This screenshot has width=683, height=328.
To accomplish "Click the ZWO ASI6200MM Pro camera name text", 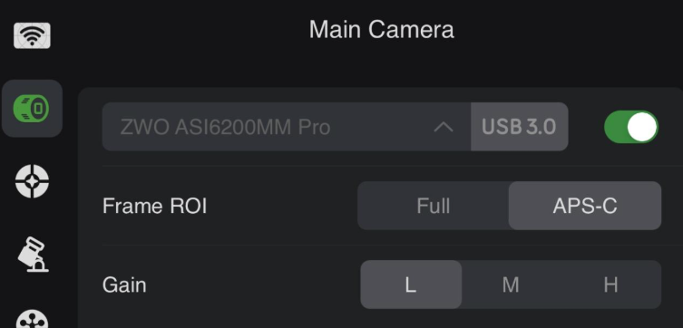I will pos(225,127).
